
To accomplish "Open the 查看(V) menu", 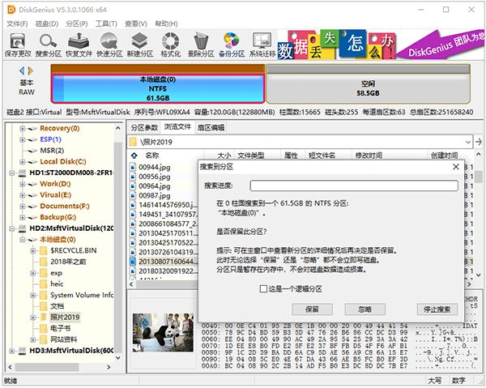I will (136, 23).
